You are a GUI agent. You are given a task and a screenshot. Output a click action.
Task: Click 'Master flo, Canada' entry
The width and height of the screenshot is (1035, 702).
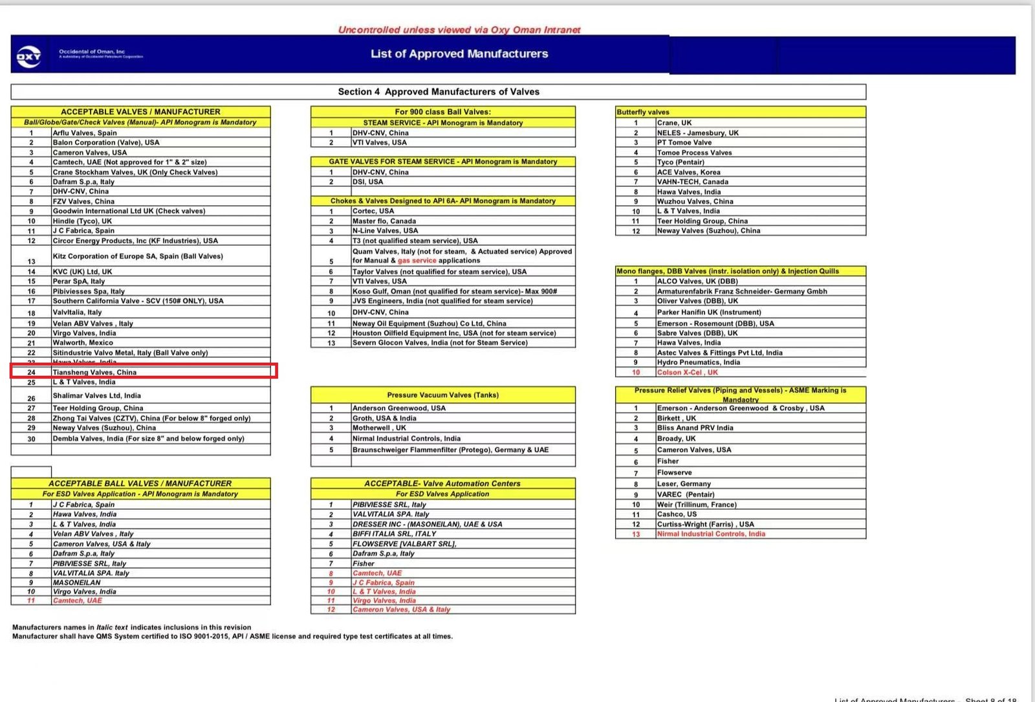384,221
